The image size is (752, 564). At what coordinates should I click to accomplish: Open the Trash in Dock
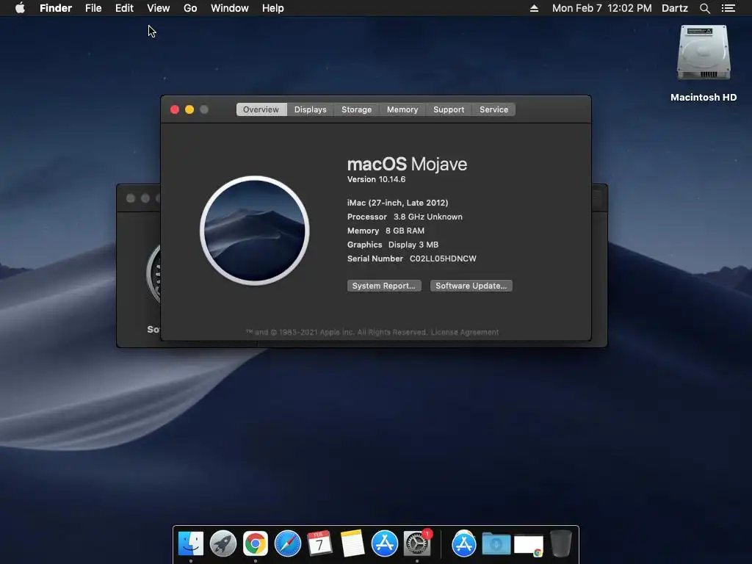tap(560, 543)
